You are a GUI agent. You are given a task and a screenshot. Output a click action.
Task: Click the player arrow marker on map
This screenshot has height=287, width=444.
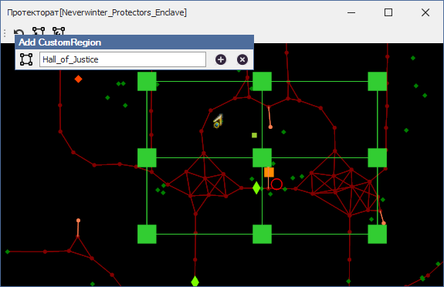(219, 121)
